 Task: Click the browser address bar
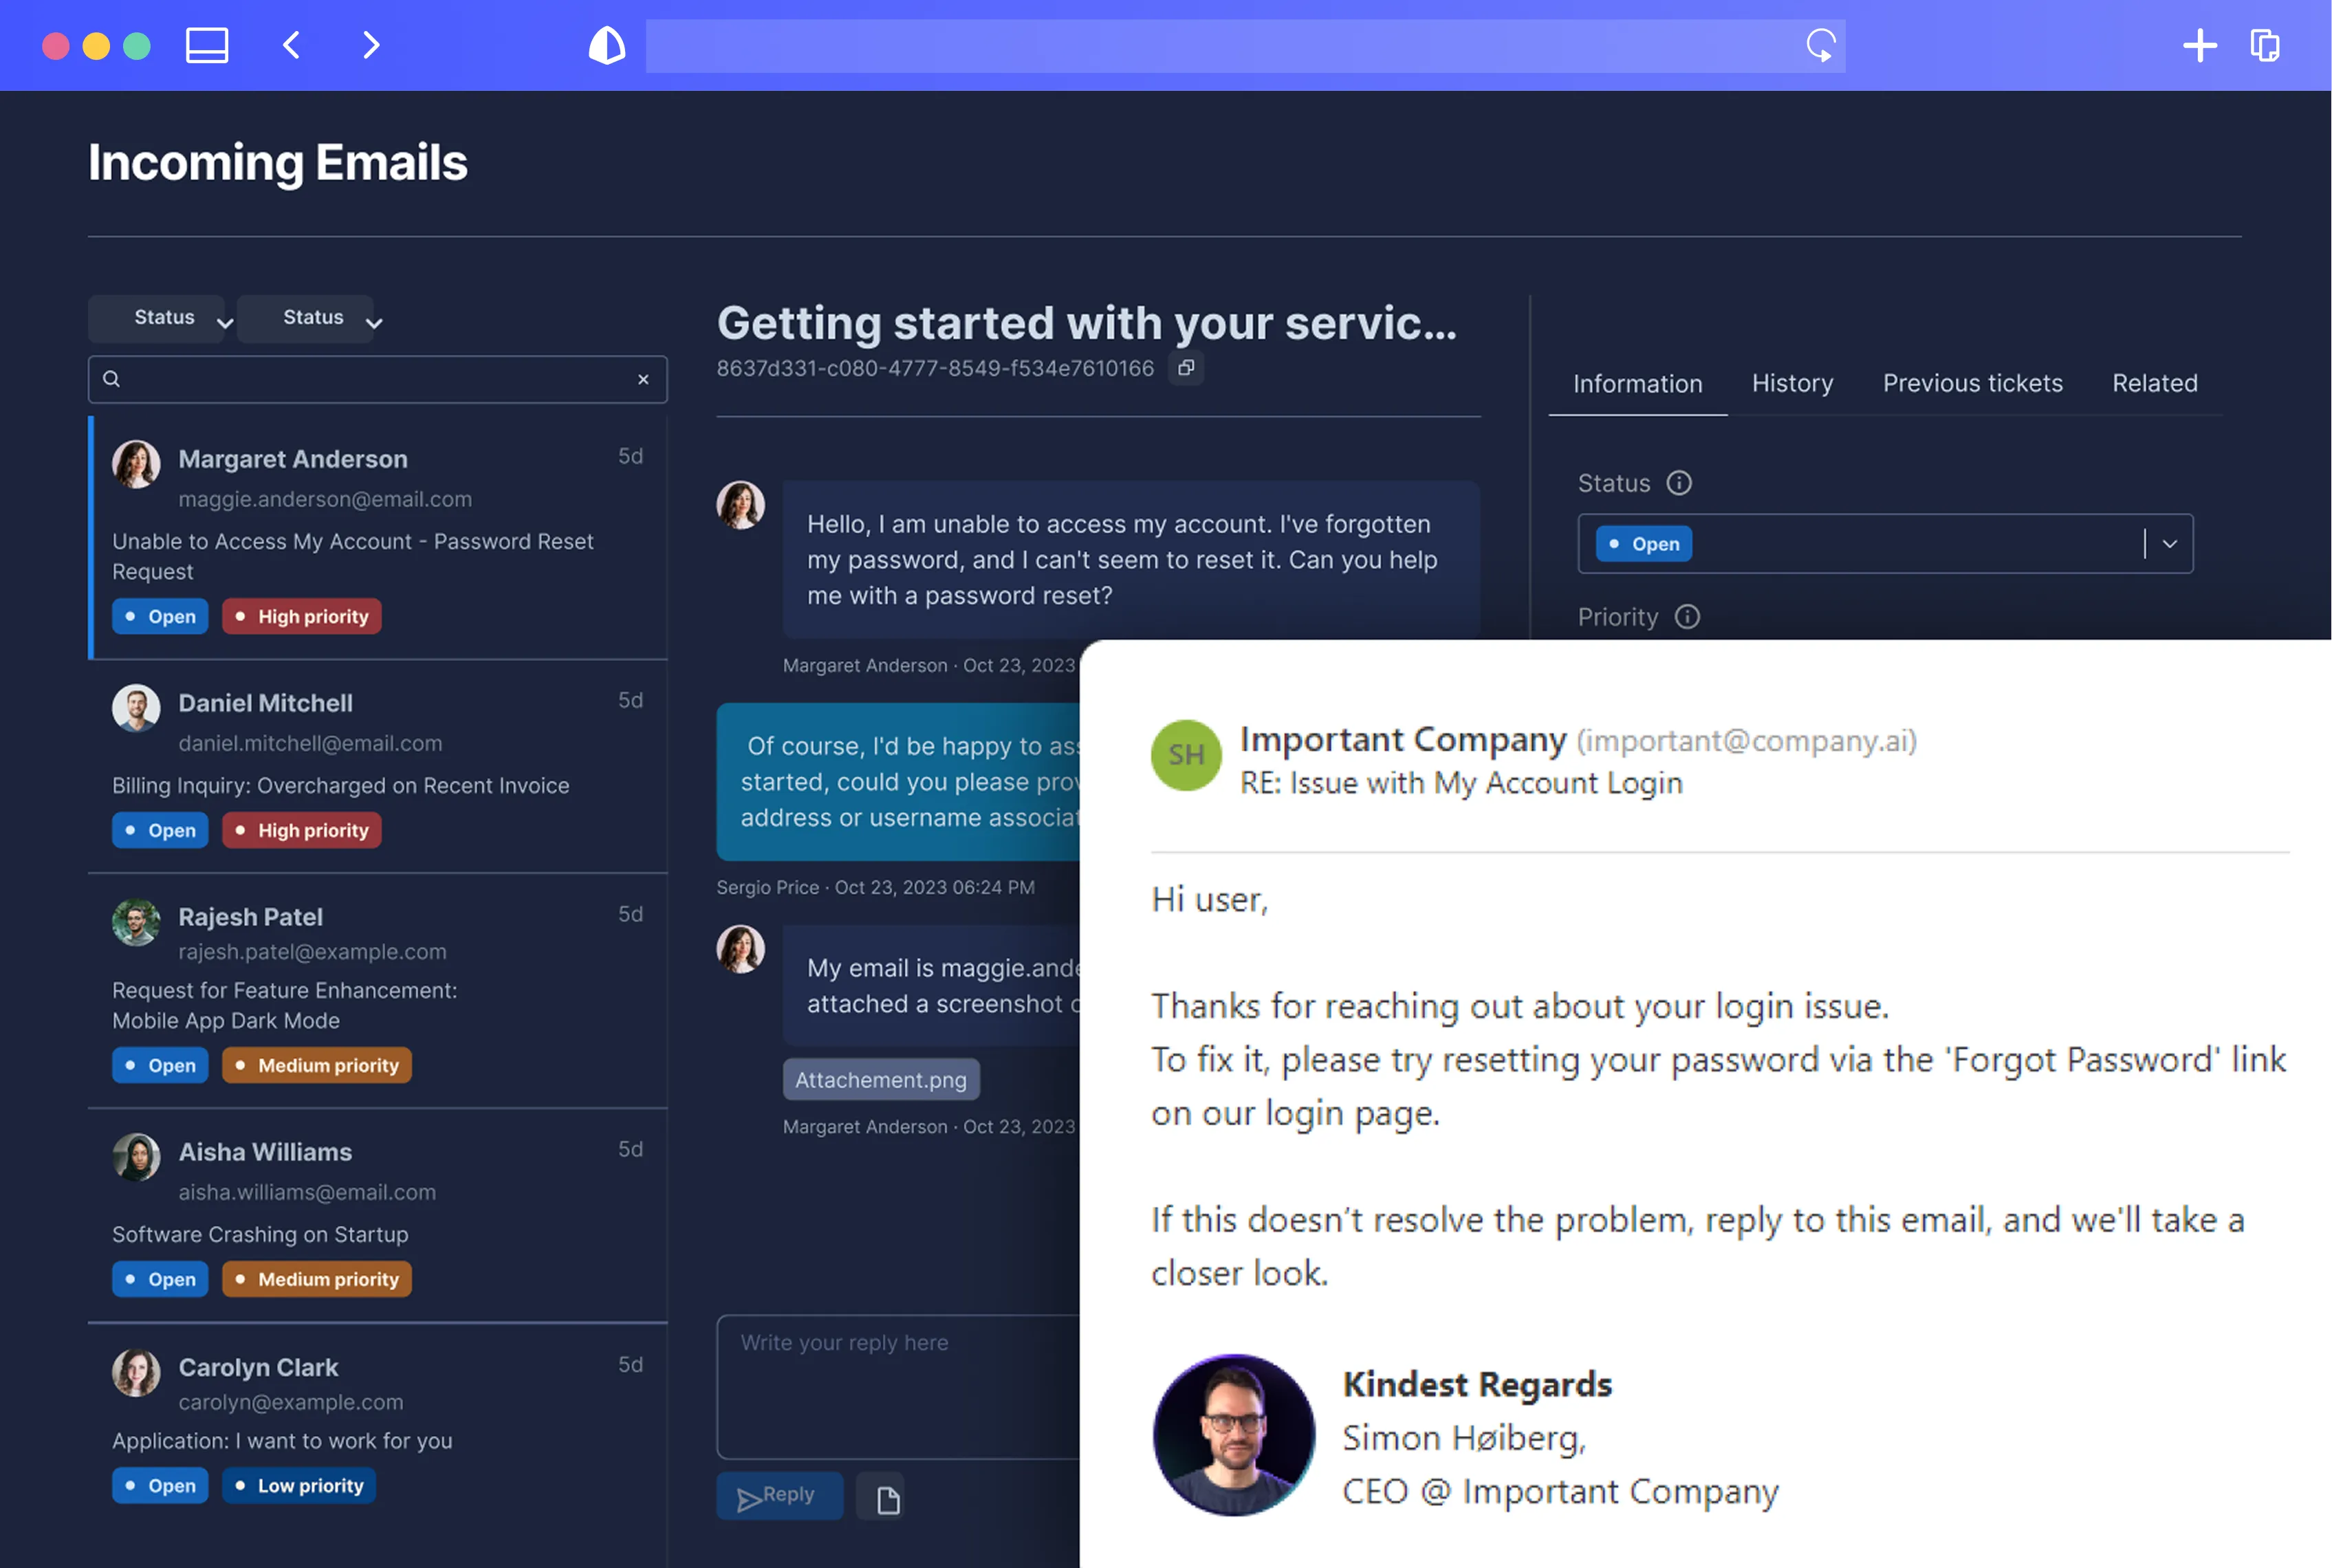[x=1245, y=46]
